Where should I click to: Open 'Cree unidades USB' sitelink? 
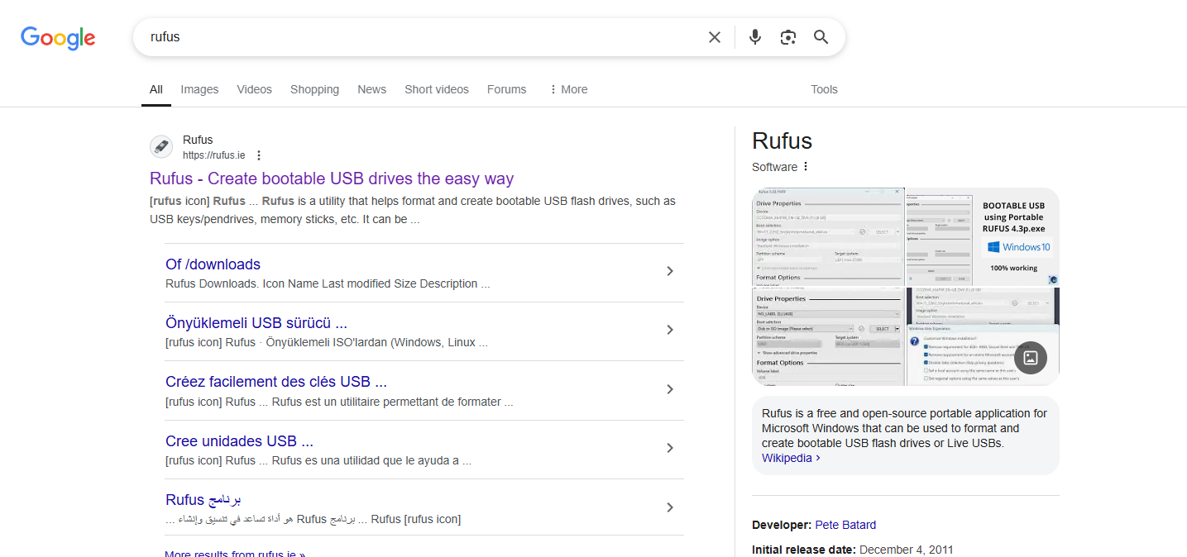[x=239, y=441]
